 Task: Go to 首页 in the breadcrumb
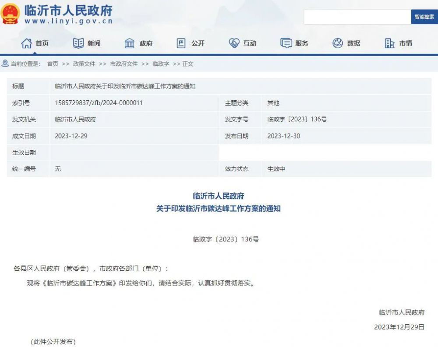tap(53, 64)
